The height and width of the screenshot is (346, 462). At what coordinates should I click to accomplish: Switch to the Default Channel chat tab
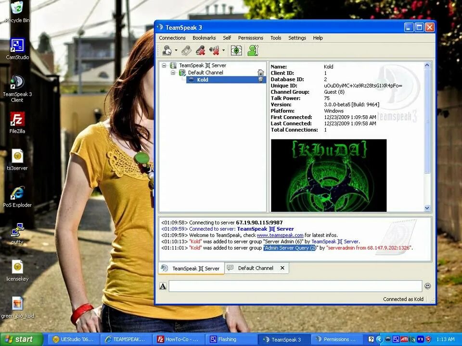coord(256,268)
